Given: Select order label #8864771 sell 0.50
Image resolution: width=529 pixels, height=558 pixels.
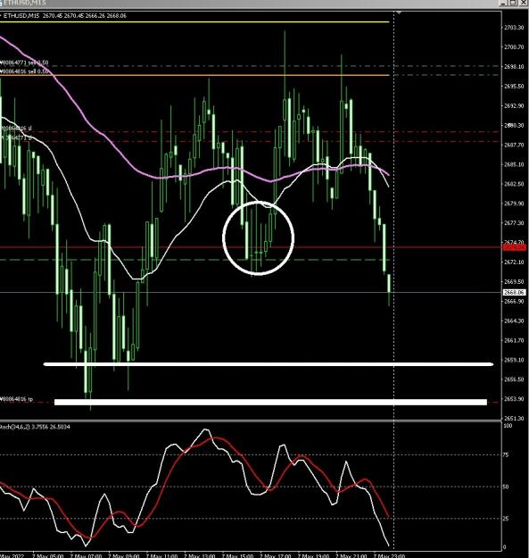Looking at the screenshot, I should pyautogui.click(x=24, y=63).
